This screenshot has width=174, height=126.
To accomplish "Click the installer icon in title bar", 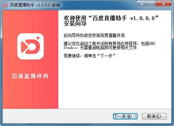I will [x=5, y=5].
